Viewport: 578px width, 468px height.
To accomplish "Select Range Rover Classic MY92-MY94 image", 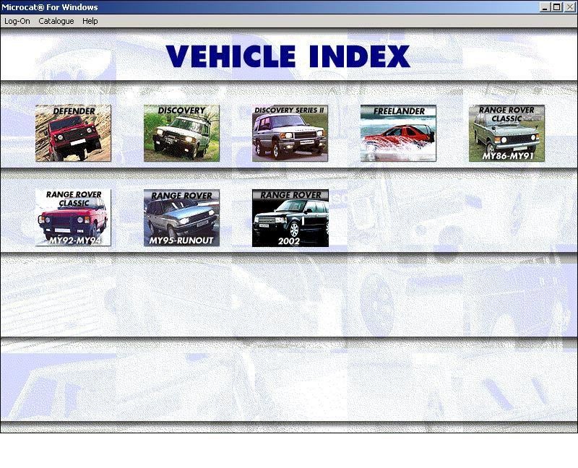I will pos(73,217).
